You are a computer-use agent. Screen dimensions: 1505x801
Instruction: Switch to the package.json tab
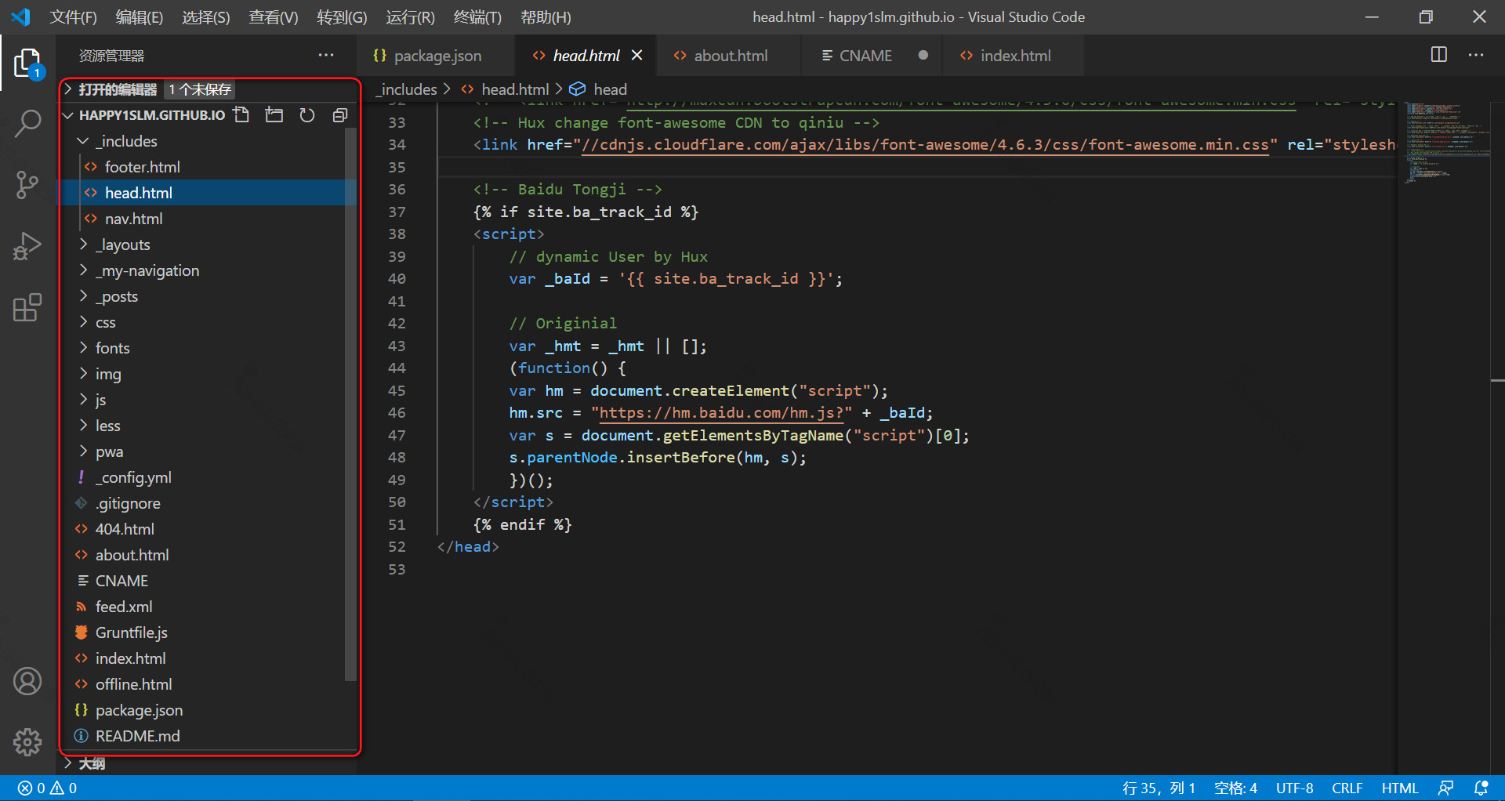point(437,56)
